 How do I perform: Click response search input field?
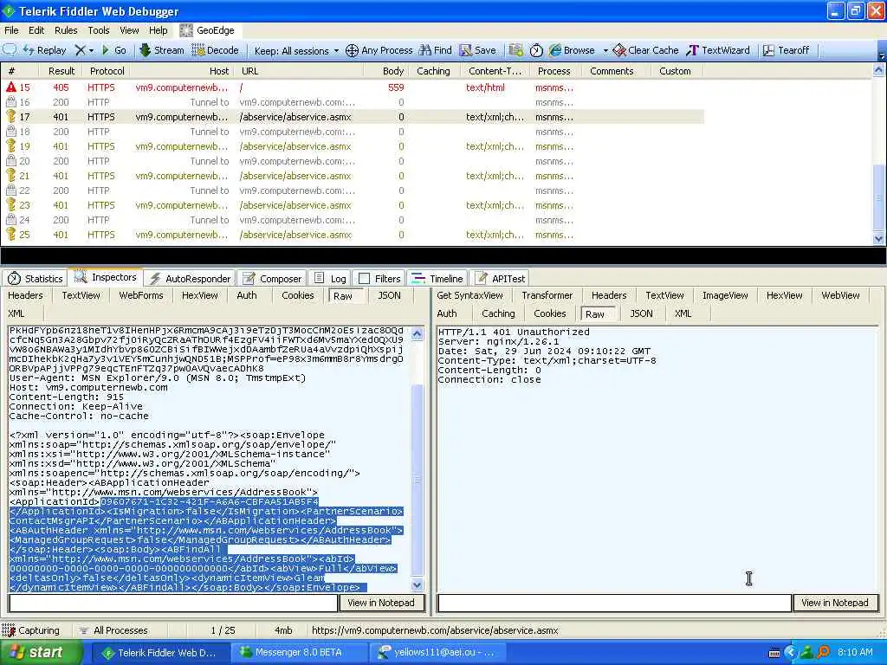(x=614, y=603)
